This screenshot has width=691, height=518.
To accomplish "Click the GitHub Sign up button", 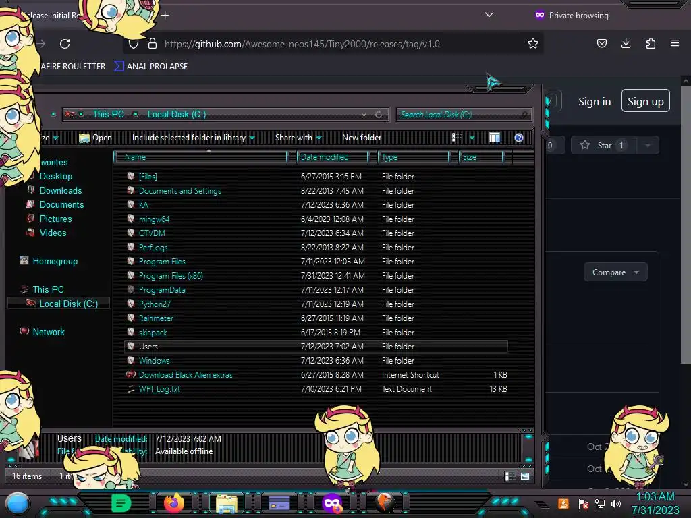I will pyautogui.click(x=646, y=101).
